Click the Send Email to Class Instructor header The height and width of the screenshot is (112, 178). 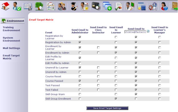point(98,30)
